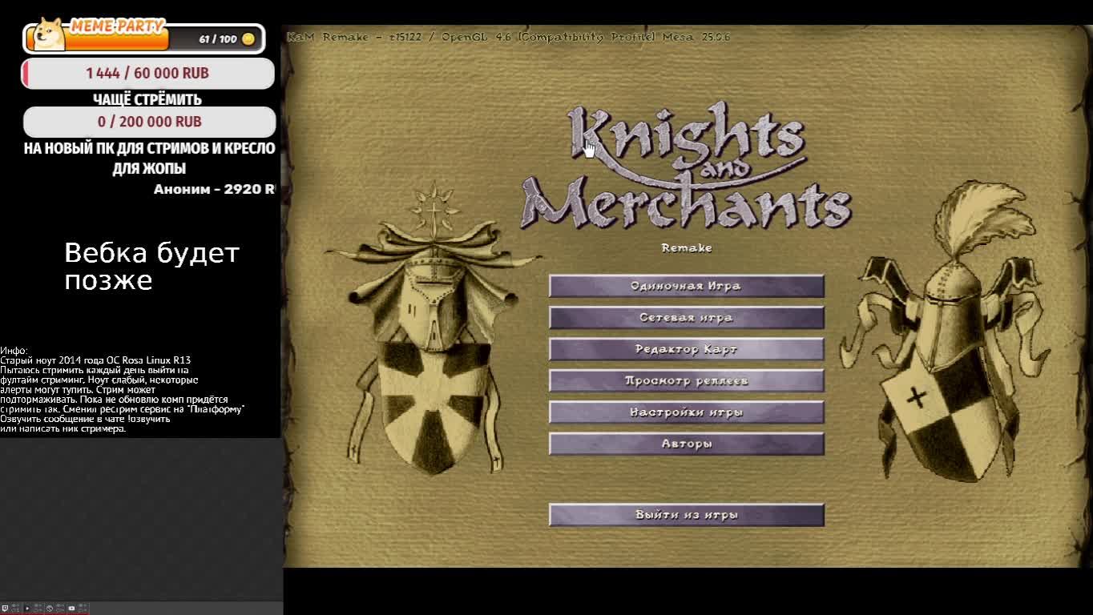Viewport: 1093px width, 615px height.
Task: Start a single player game (Одиночная Игра)
Action: pyautogui.click(x=687, y=286)
